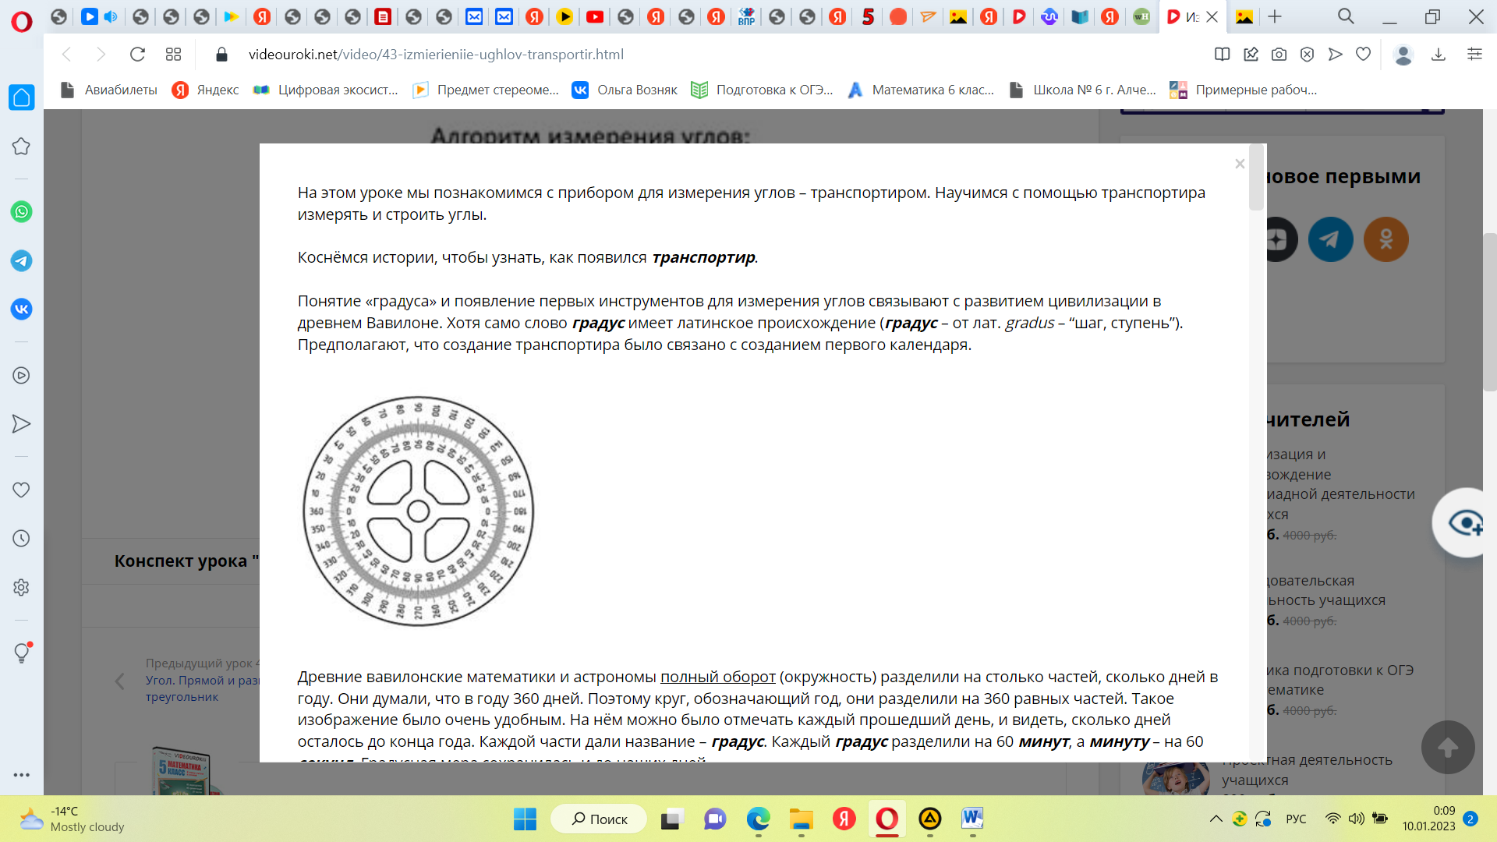The image size is (1497, 842).
Task: Open the Opera main menu
Action: point(22,22)
